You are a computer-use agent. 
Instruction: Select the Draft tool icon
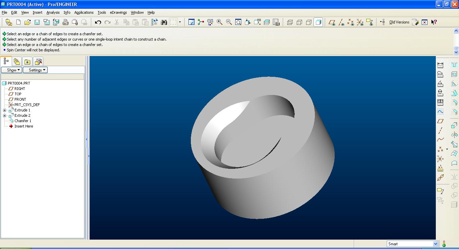click(x=454, y=93)
